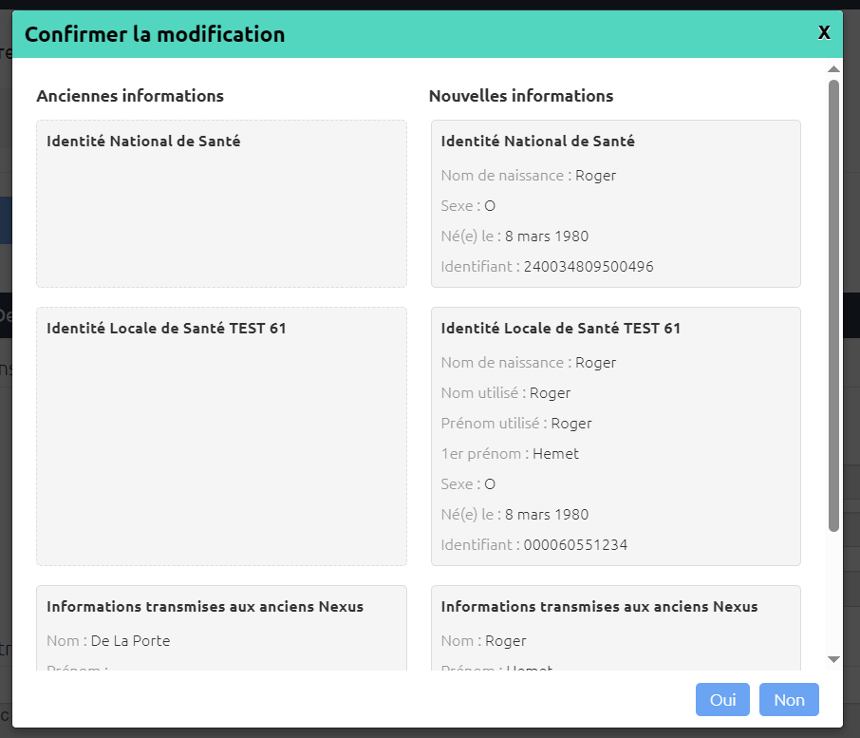Click the vertical scrollbar thumb

coord(833,306)
